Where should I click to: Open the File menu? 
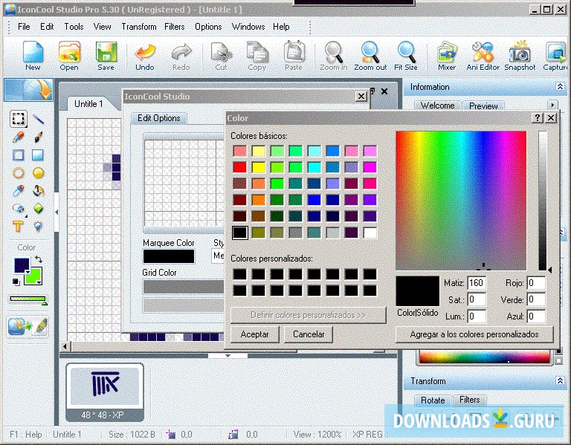coord(24,27)
